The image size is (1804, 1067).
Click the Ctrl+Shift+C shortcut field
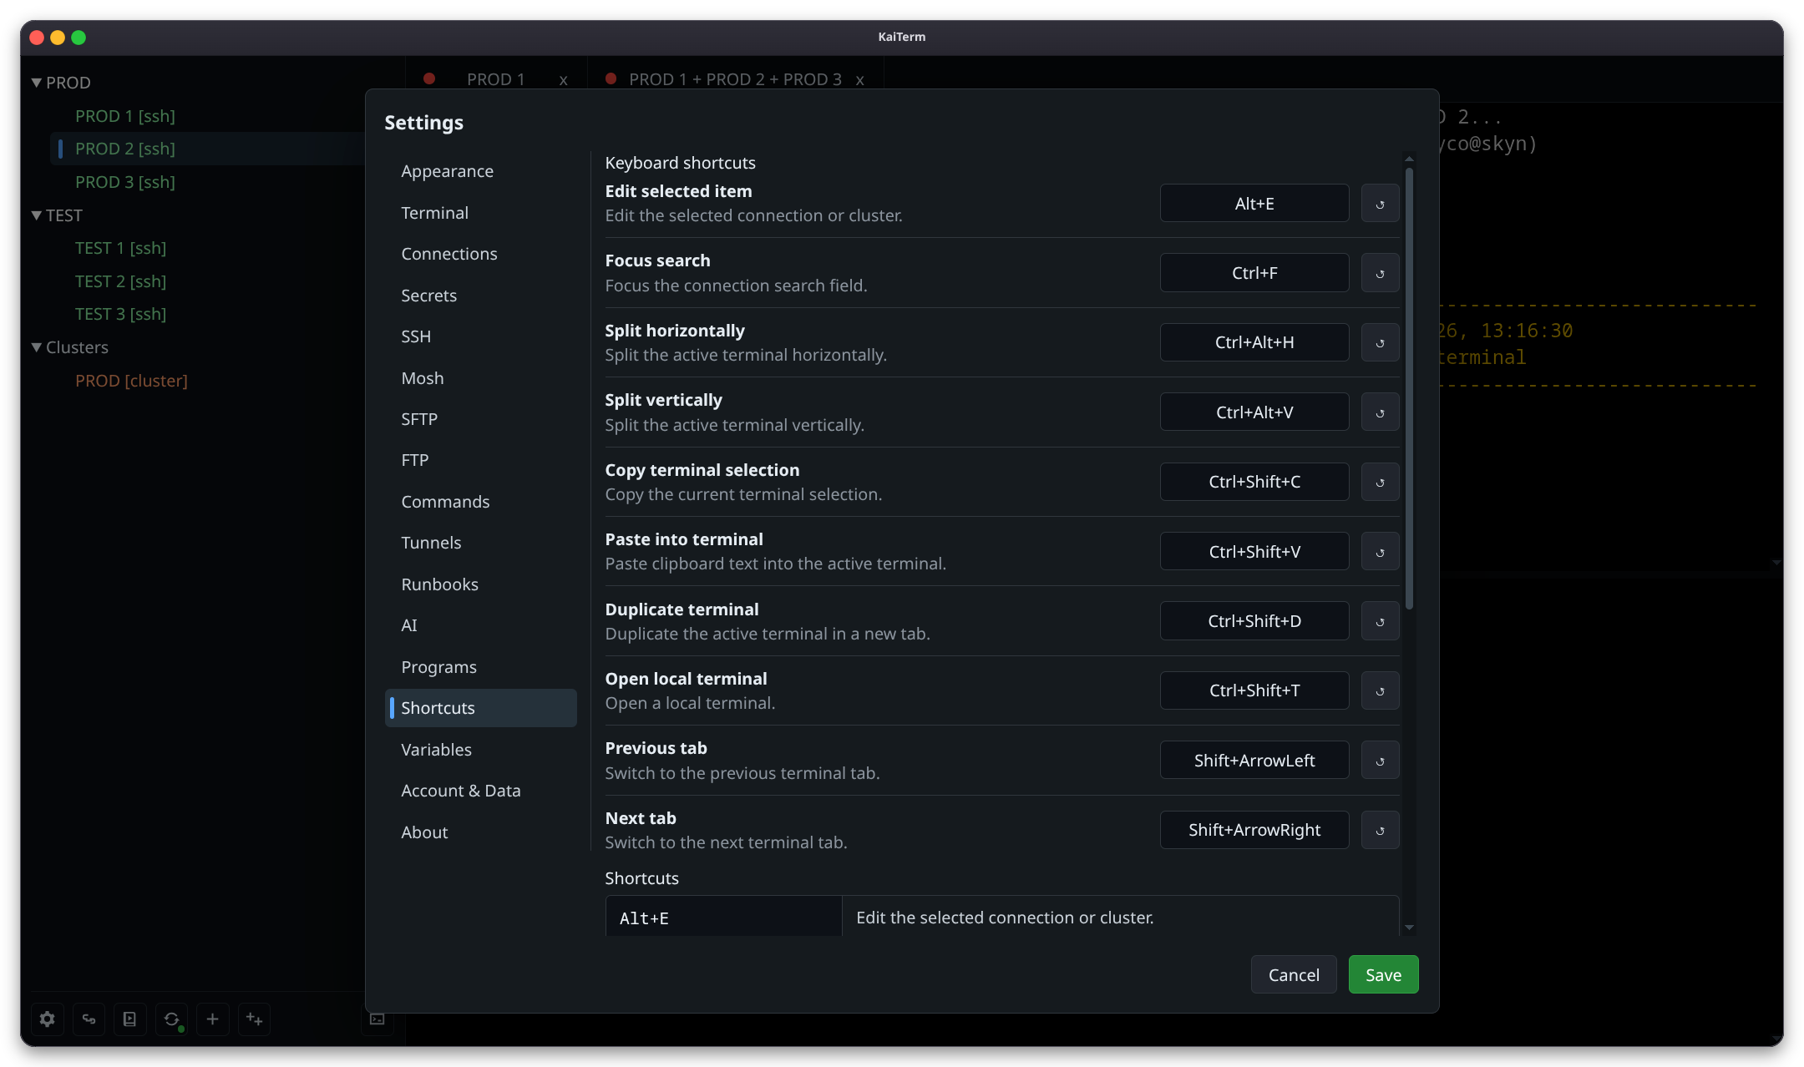(x=1254, y=482)
